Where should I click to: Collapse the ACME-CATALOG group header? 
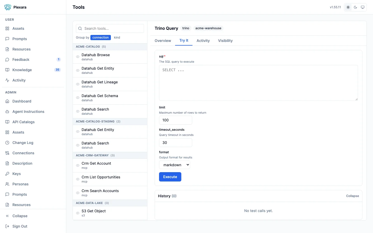coord(110,47)
